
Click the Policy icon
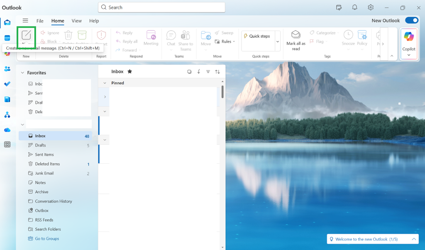tap(362, 35)
